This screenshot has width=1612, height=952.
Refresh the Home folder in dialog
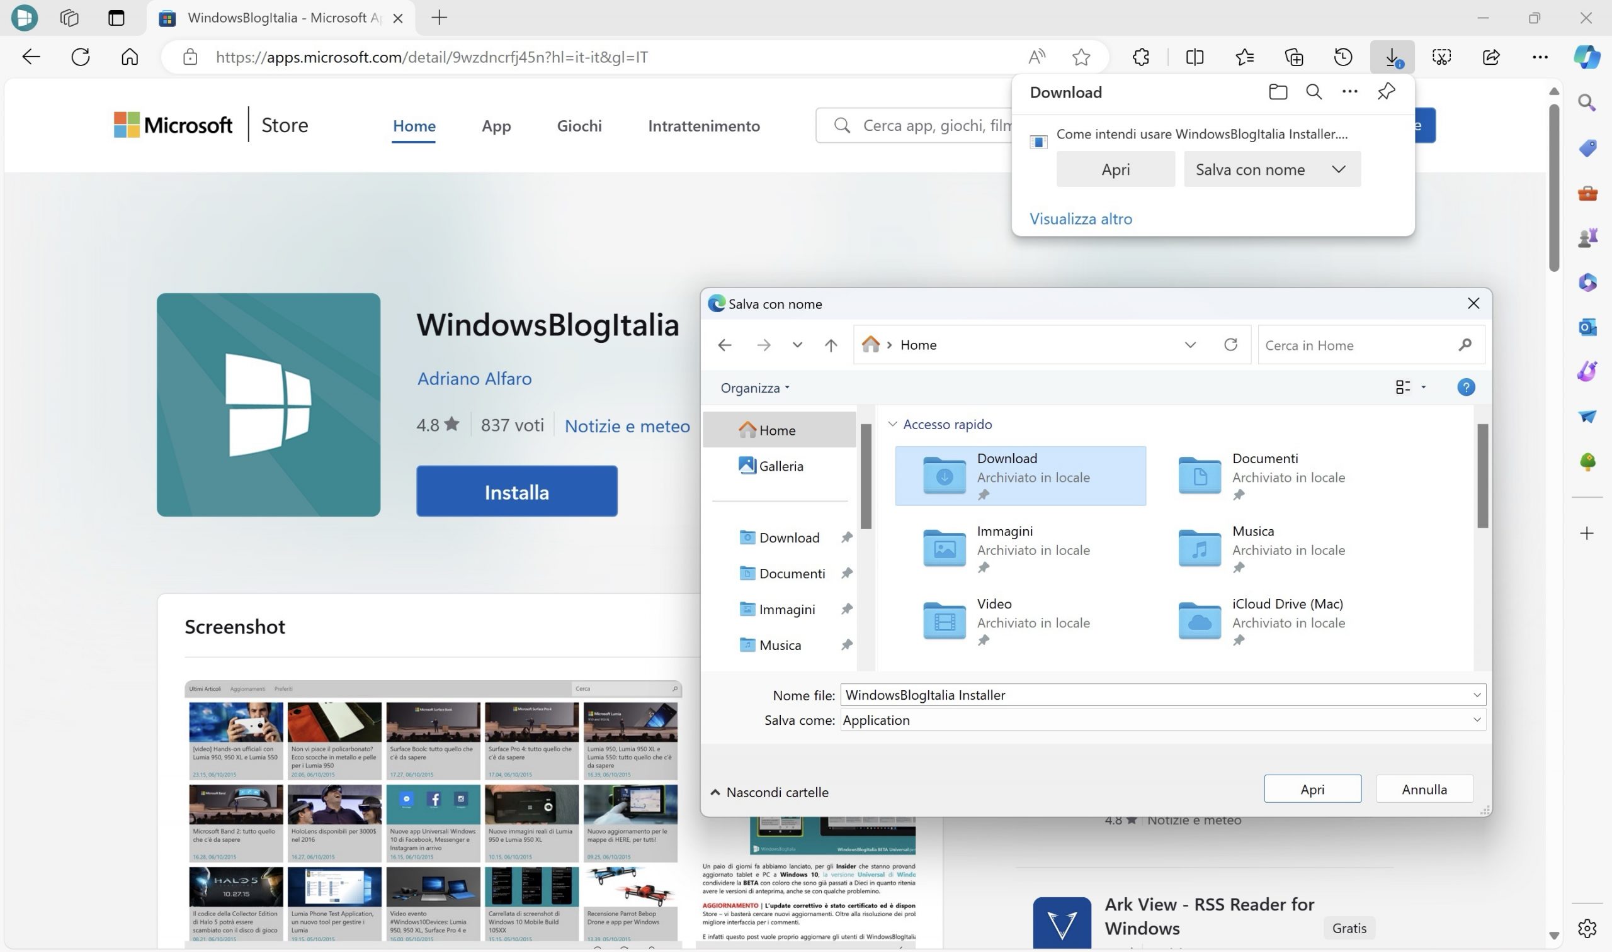[x=1230, y=344]
